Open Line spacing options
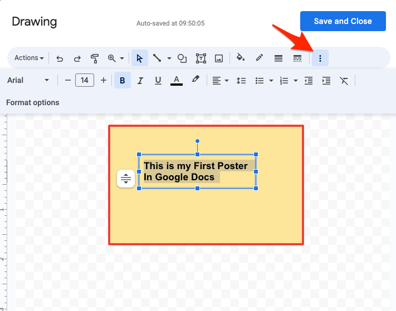396x311 pixels. [241, 81]
